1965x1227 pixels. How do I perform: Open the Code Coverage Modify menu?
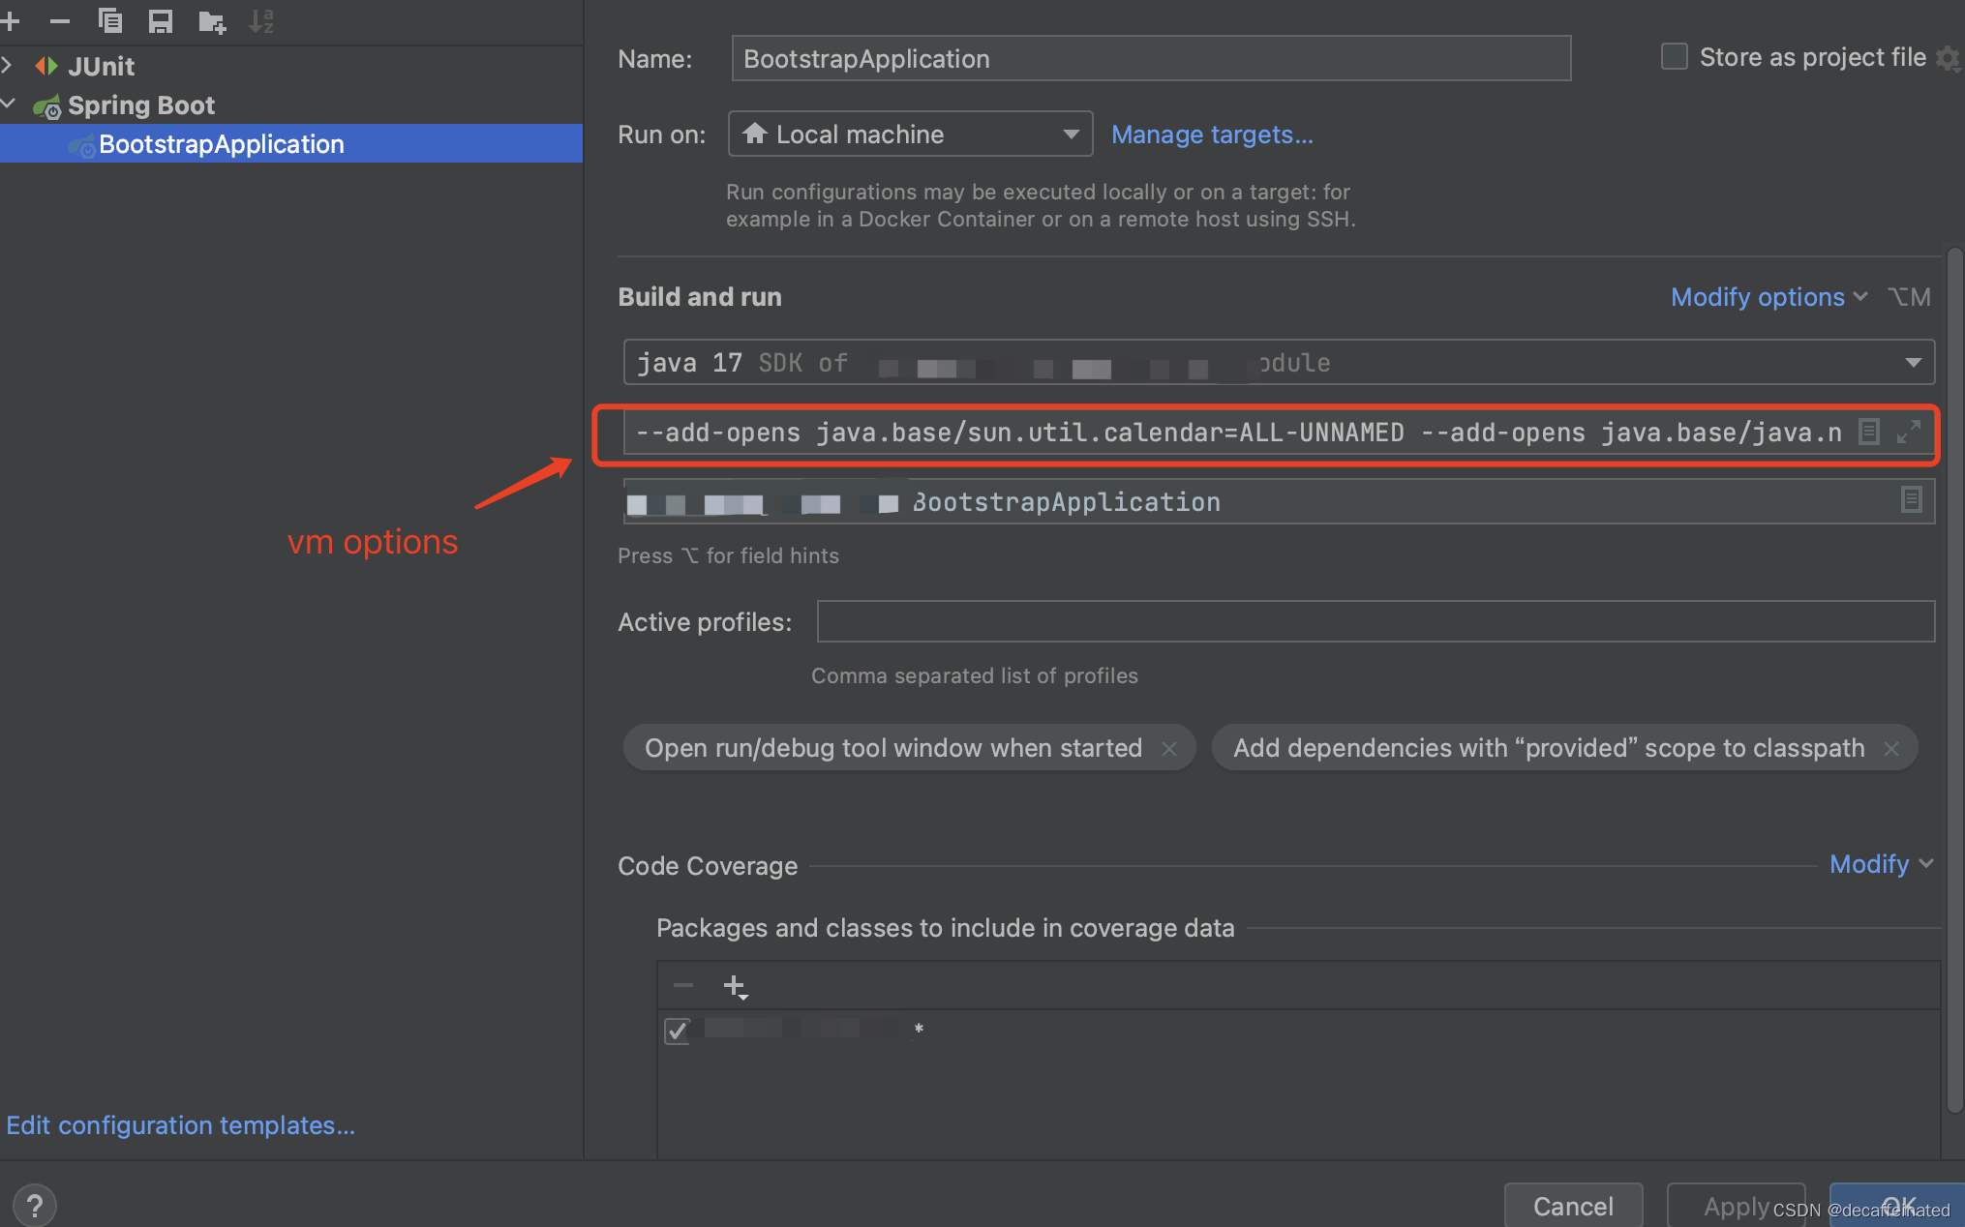tap(1880, 864)
